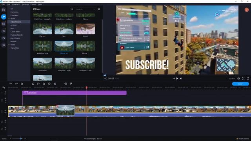This screenshot has height=141, width=251.
Task: Add a marker with flag icon
Action: pos(71,83)
